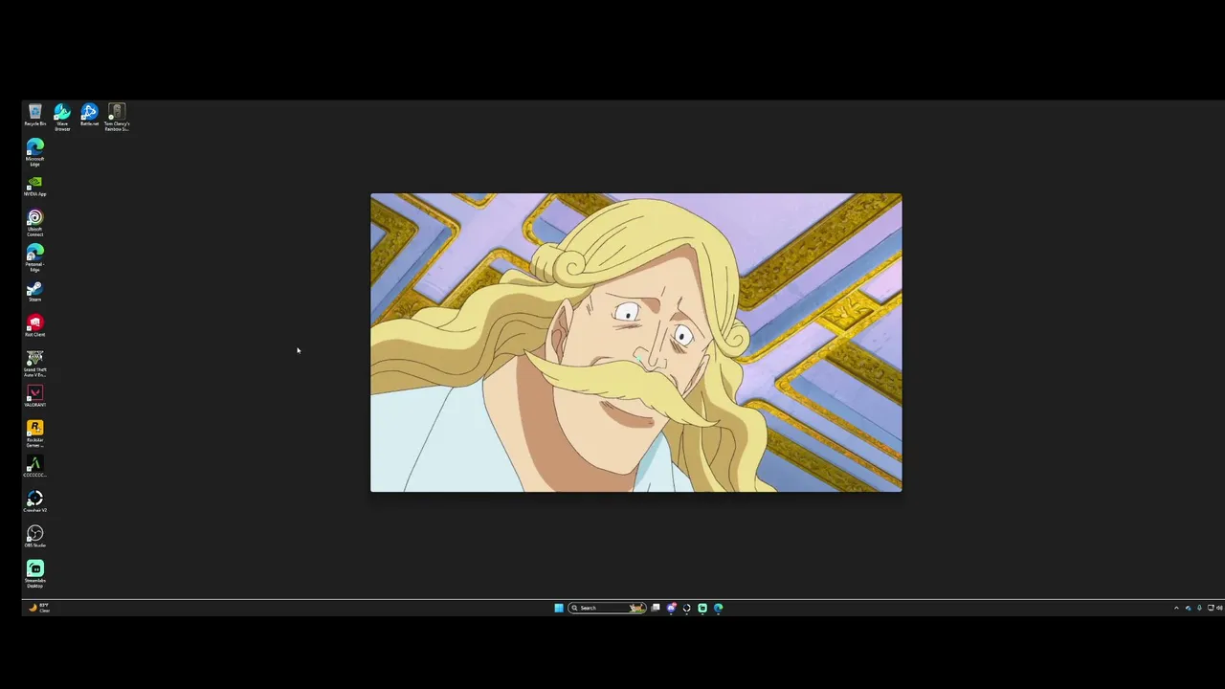Select the Rockstar Games desktop shortcut
This screenshot has height=689, width=1225.
[x=34, y=433]
